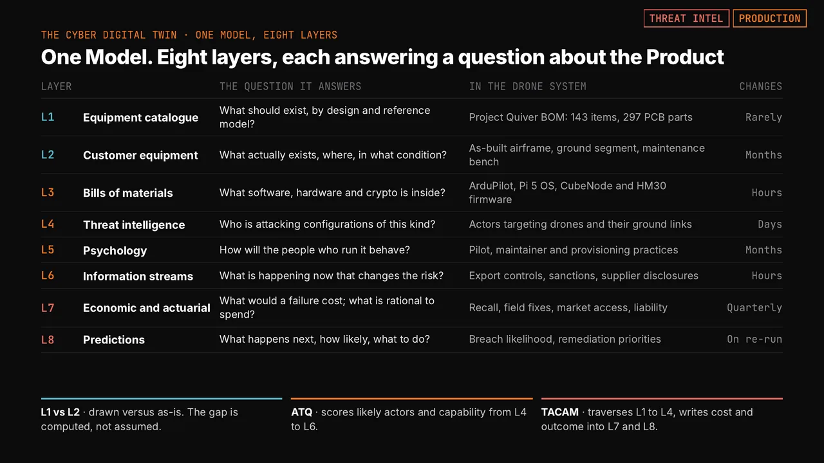Click the Threat intelligence row name

[134, 225]
